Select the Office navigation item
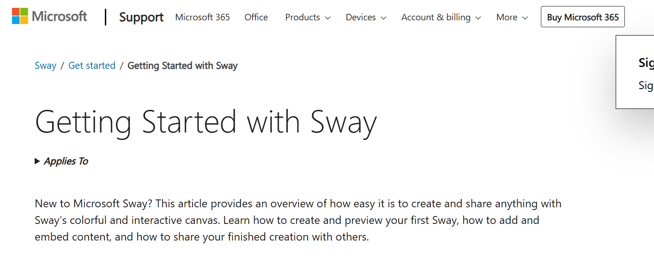 coord(256,17)
